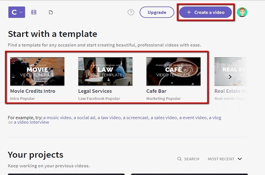Click the help question mark icon
Screen dimensions: 265x175
[131, 12]
